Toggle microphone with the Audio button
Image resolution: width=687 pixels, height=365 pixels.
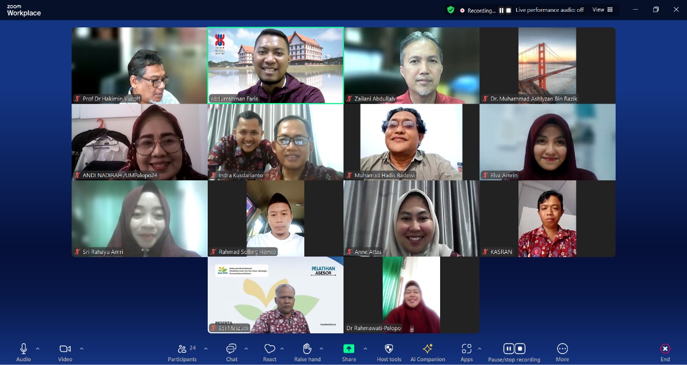click(24, 352)
